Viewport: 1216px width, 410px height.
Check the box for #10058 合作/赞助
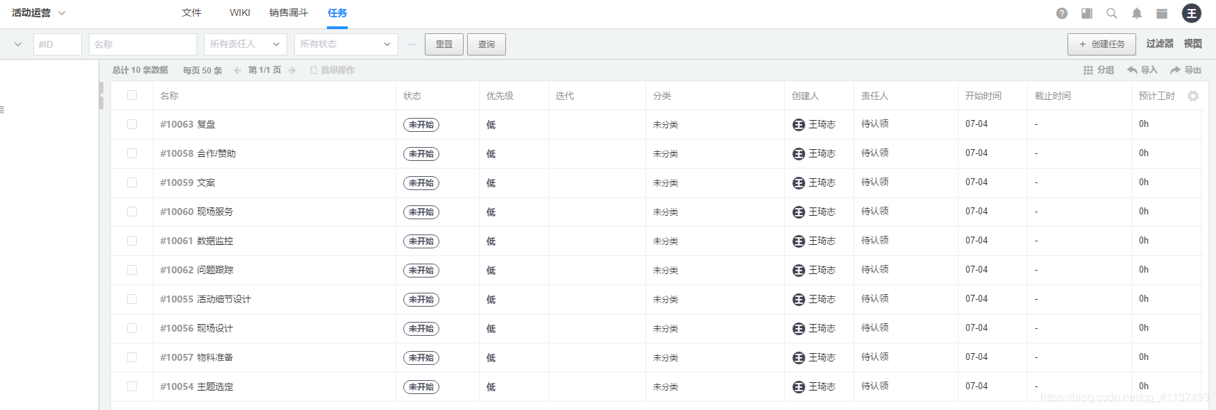coord(132,153)
